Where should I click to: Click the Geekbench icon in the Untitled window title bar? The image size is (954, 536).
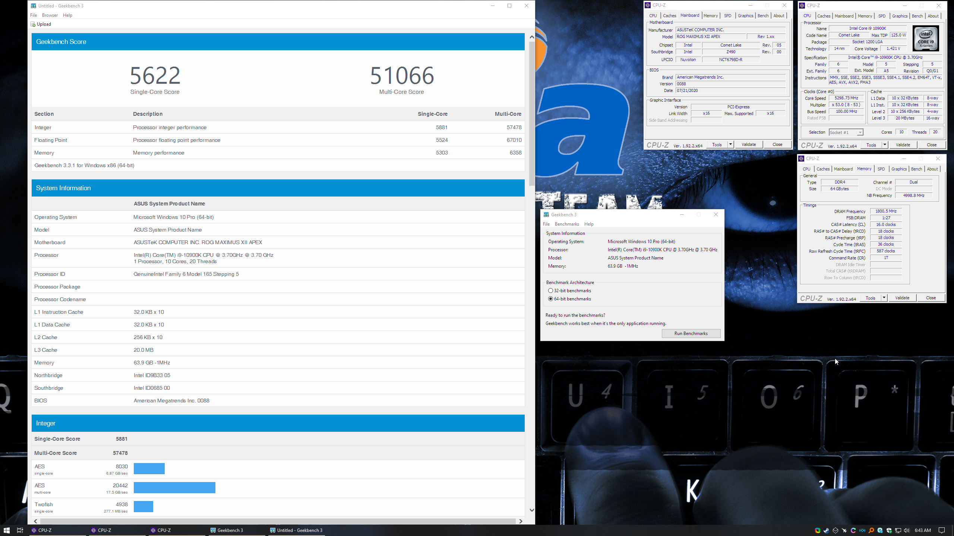coord(34,6)
